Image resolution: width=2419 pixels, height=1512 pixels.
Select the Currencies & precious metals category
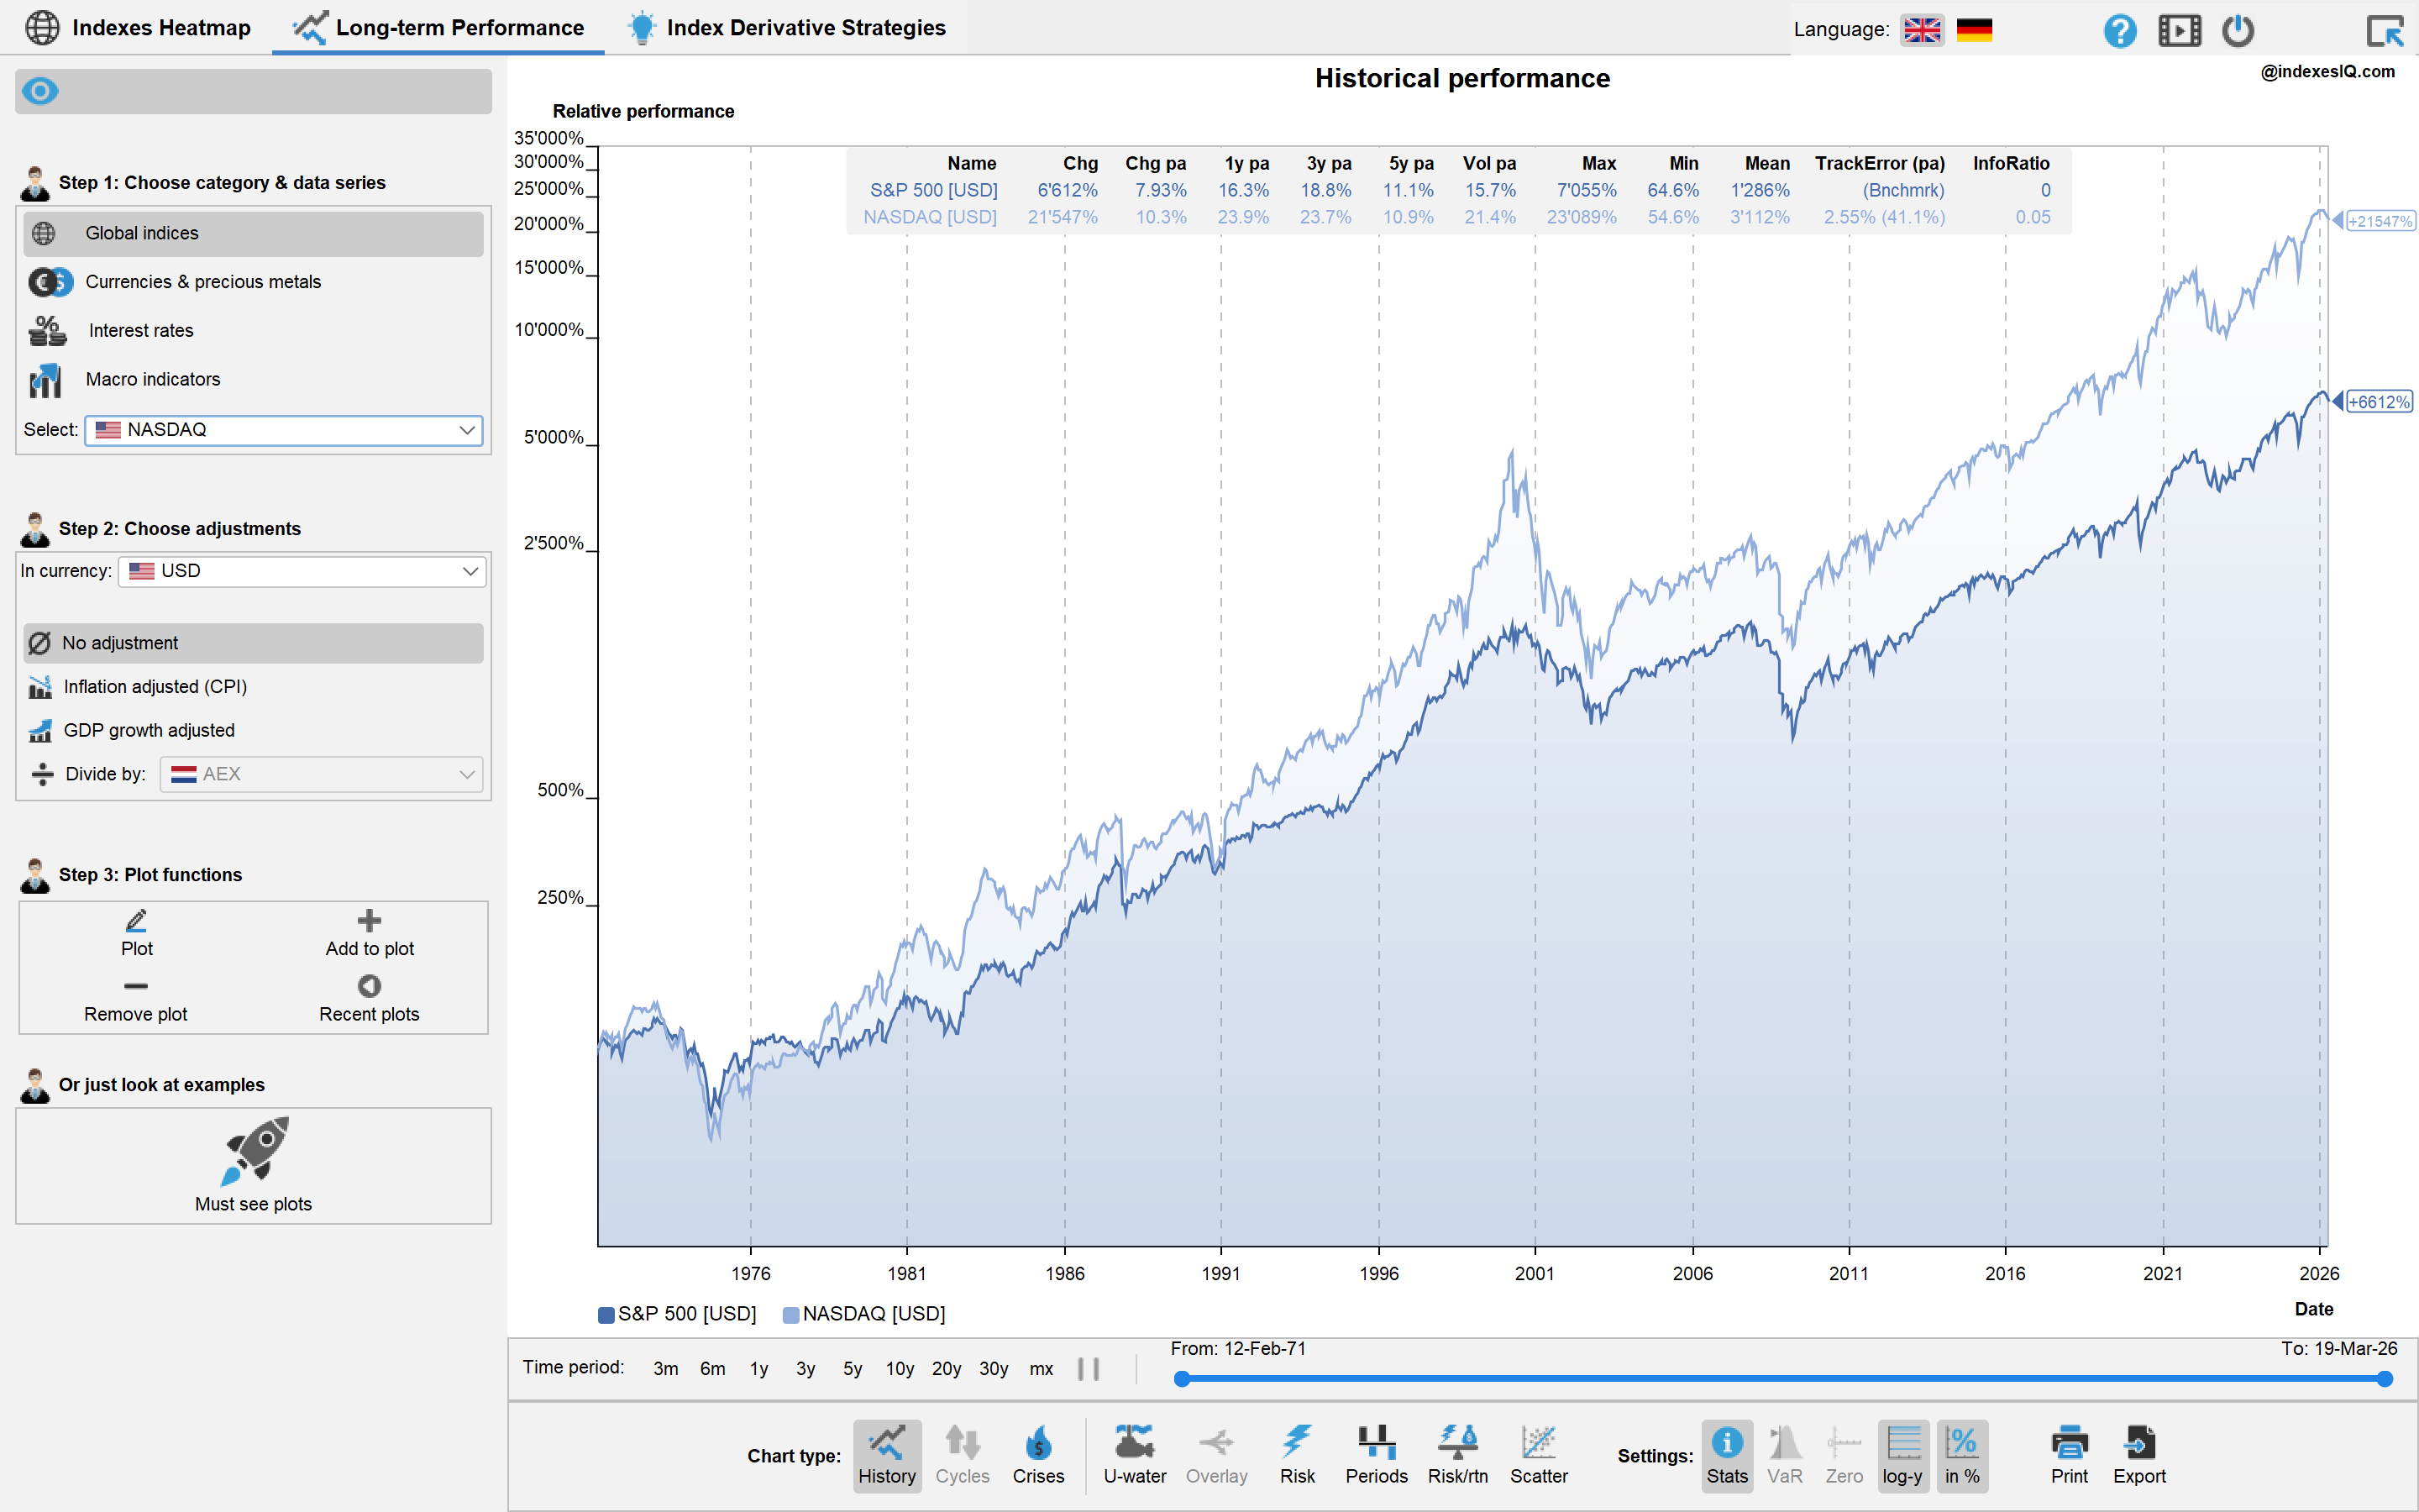point(254,282)
